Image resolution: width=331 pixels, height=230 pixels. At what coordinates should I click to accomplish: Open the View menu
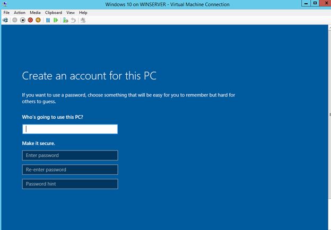point(71,13)
